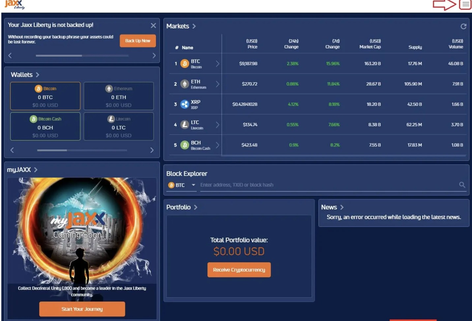Click the ETH coin icon in Markets
The height and width of the screenshot is (321, 472).
[x=185, y=84]
